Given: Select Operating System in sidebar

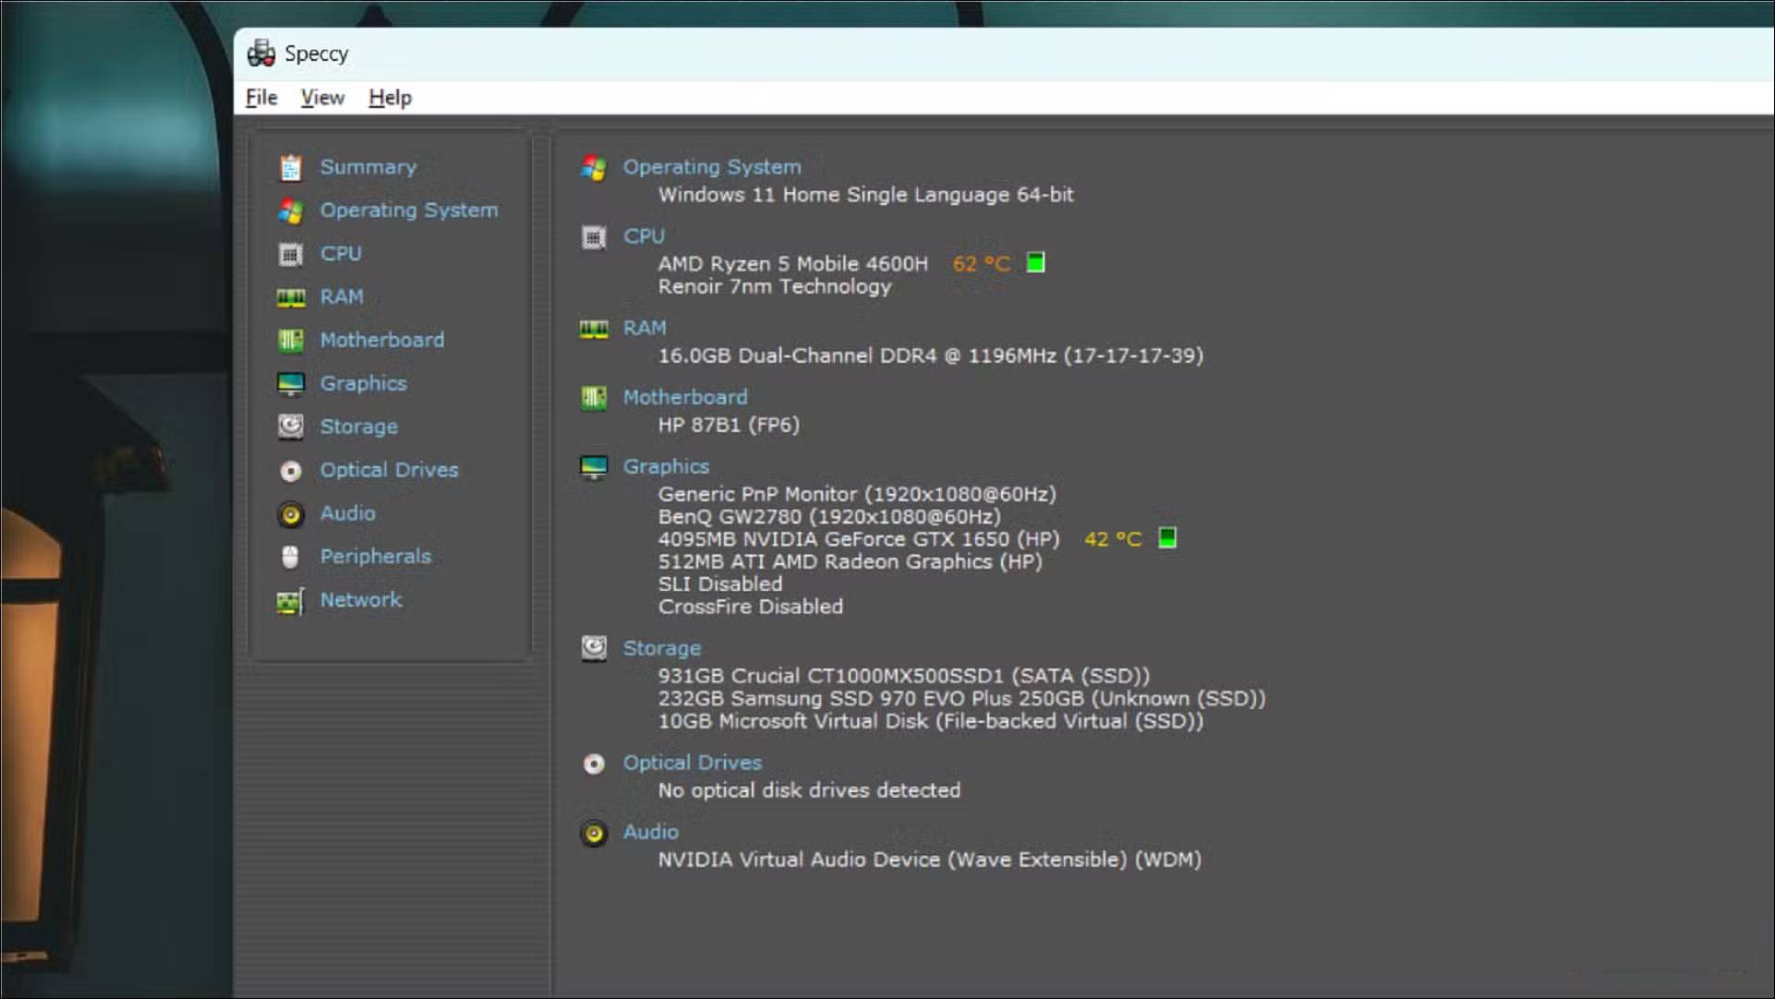Looking at the screenshot, I should click(x=408, y=211).
